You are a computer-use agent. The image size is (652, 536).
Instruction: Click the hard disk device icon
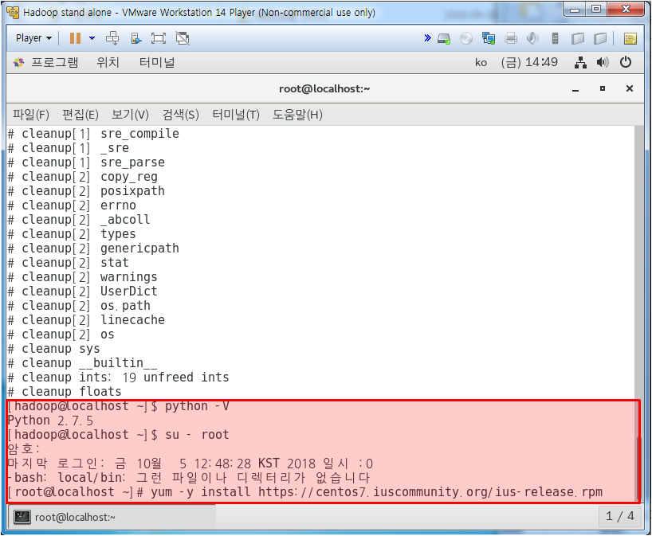(x=444, y=39)
